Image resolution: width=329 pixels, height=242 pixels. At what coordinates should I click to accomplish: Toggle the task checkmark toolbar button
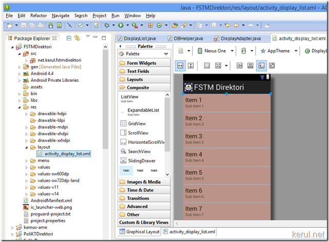coord(81,25)
